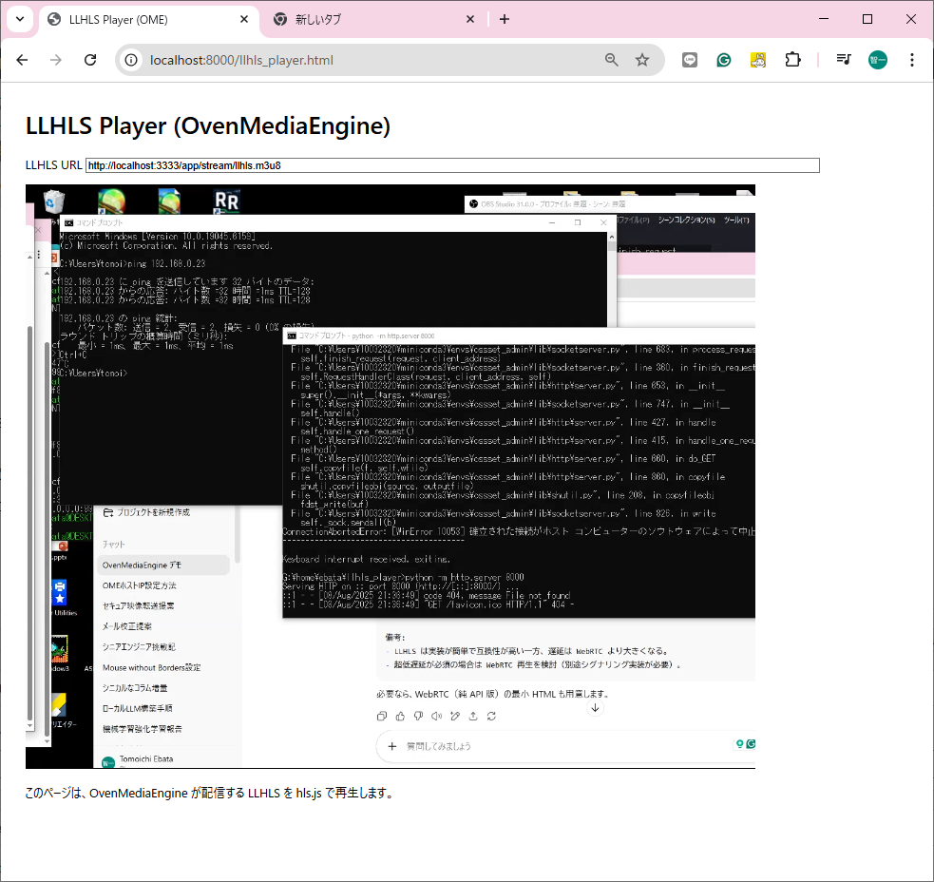Switch to the 新しいタブ tab
The width and height of the screenshot is (934, 882).
[373, 20]
